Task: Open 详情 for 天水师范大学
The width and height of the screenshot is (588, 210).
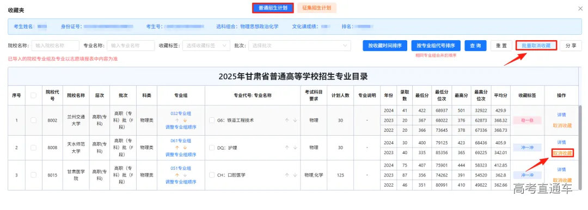Action: [561, 142]
